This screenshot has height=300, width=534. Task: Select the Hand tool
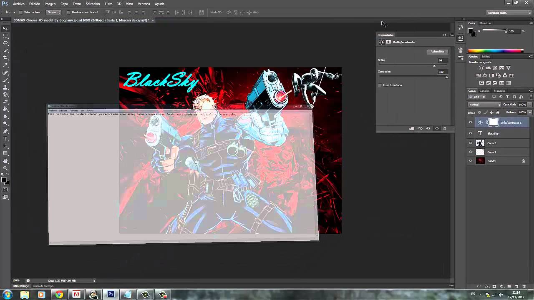click(5, 161)
